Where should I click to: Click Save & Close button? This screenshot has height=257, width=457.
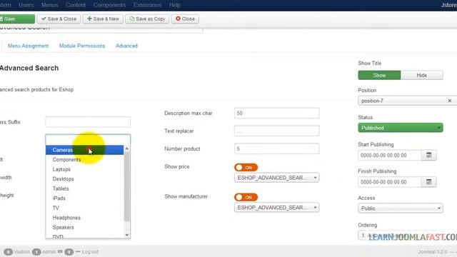tap(59, 19)
